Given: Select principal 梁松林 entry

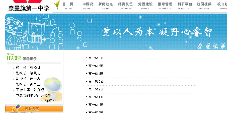Looking at the screenshot, I should coord(28,68).
